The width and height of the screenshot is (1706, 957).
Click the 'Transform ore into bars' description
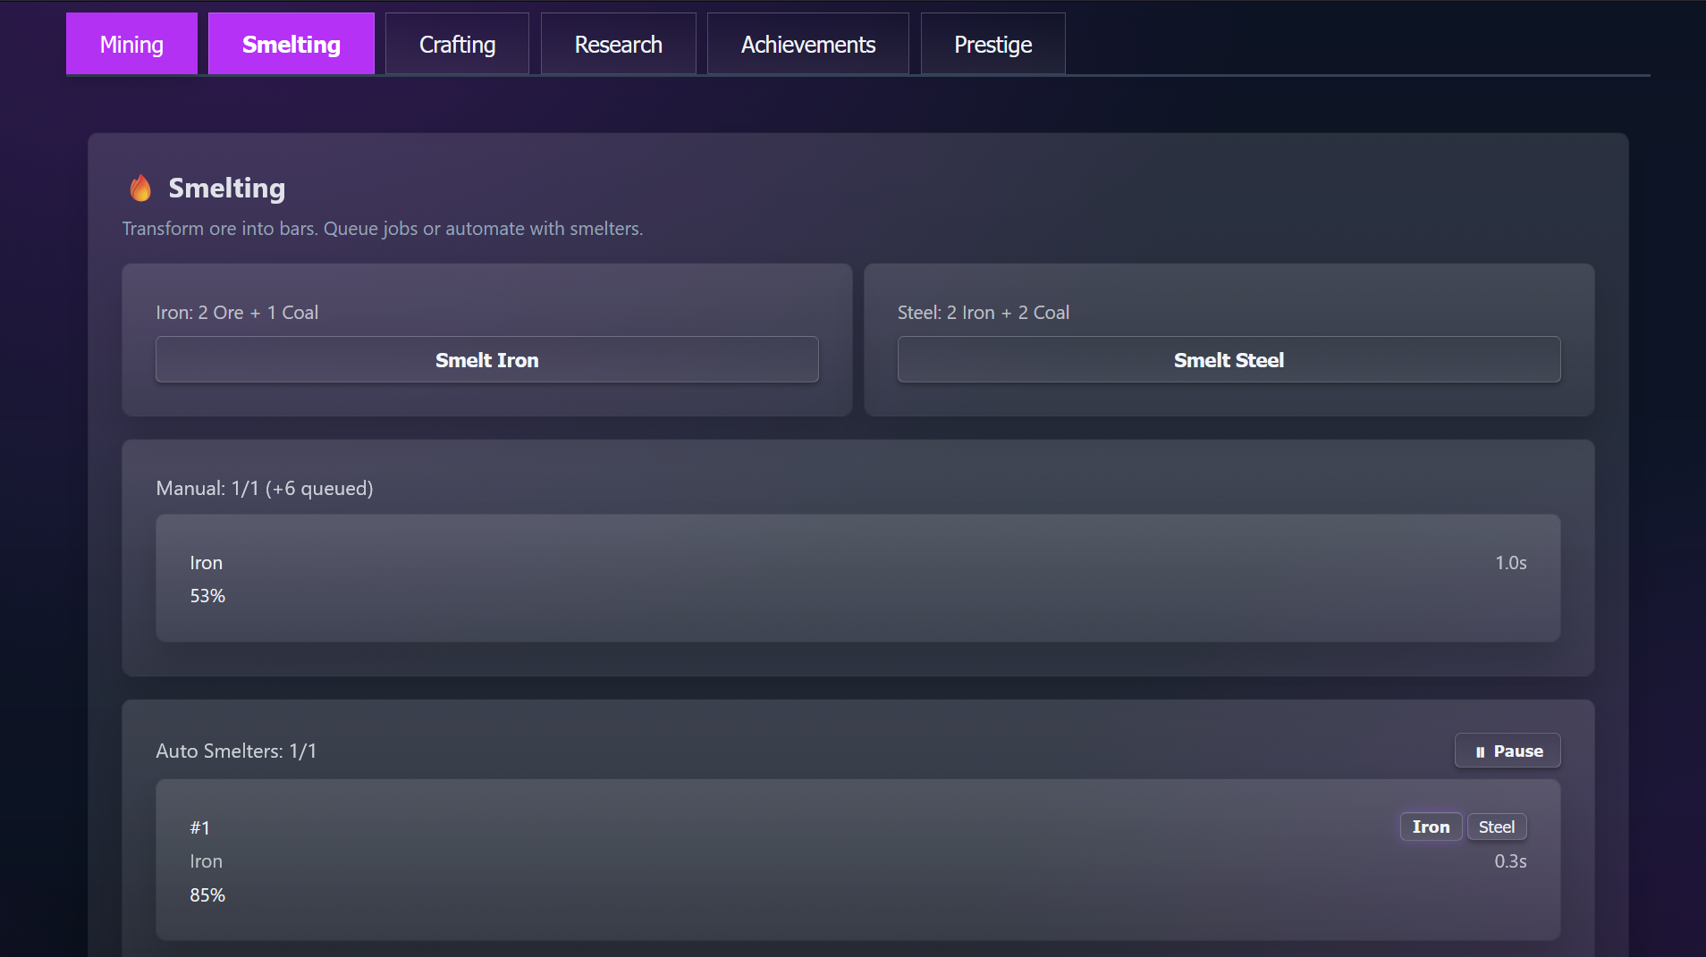click(383, 228)
